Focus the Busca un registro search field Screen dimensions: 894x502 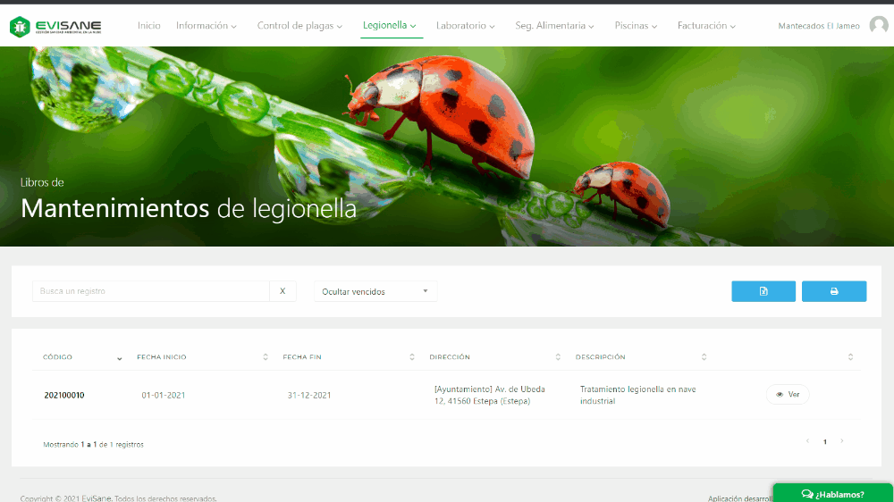coord(150,291)
